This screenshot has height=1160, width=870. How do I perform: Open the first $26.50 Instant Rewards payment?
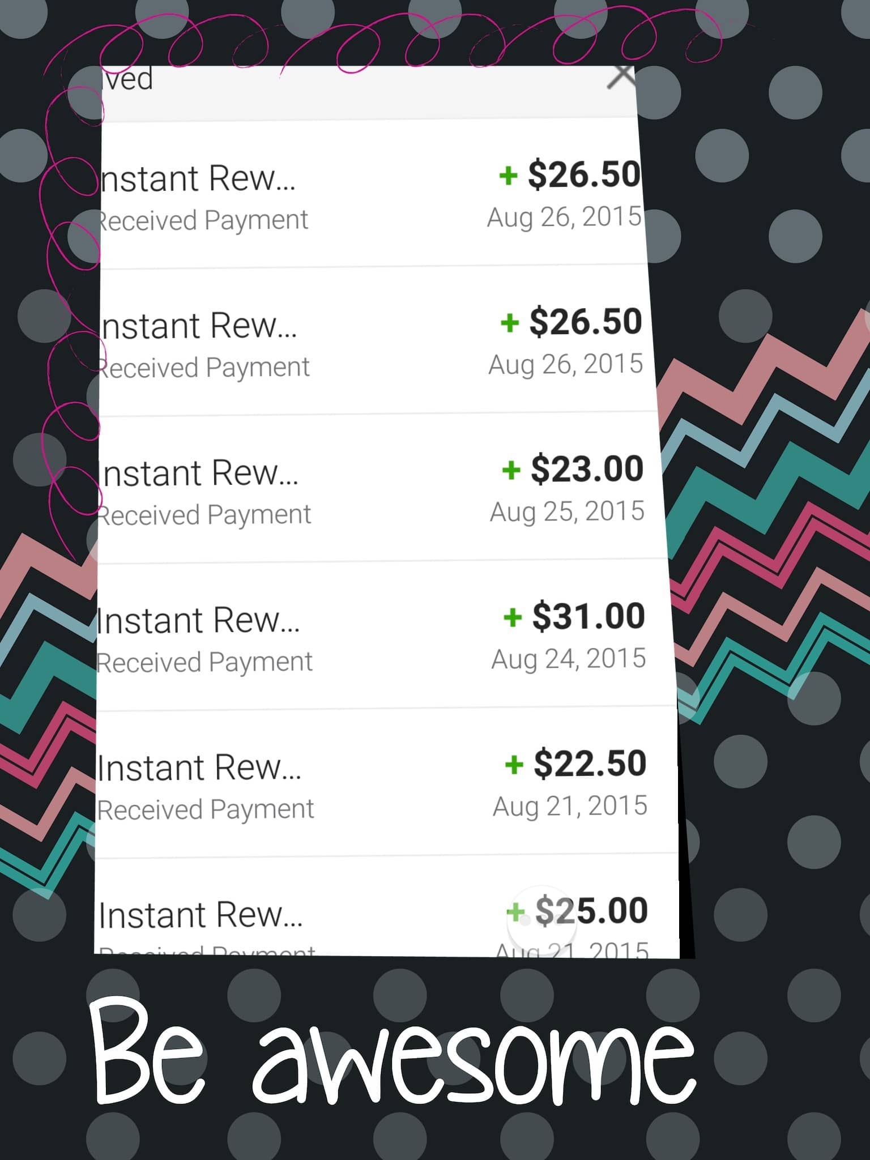[372, 194]
